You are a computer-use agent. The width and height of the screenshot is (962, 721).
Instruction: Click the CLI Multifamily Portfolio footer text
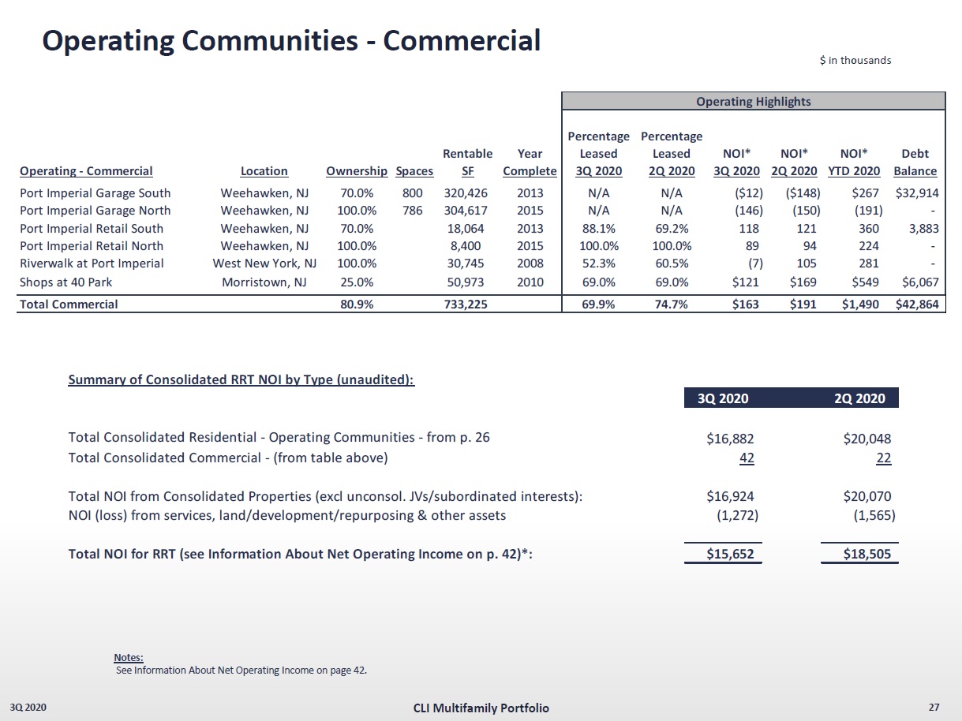[481, 708]
